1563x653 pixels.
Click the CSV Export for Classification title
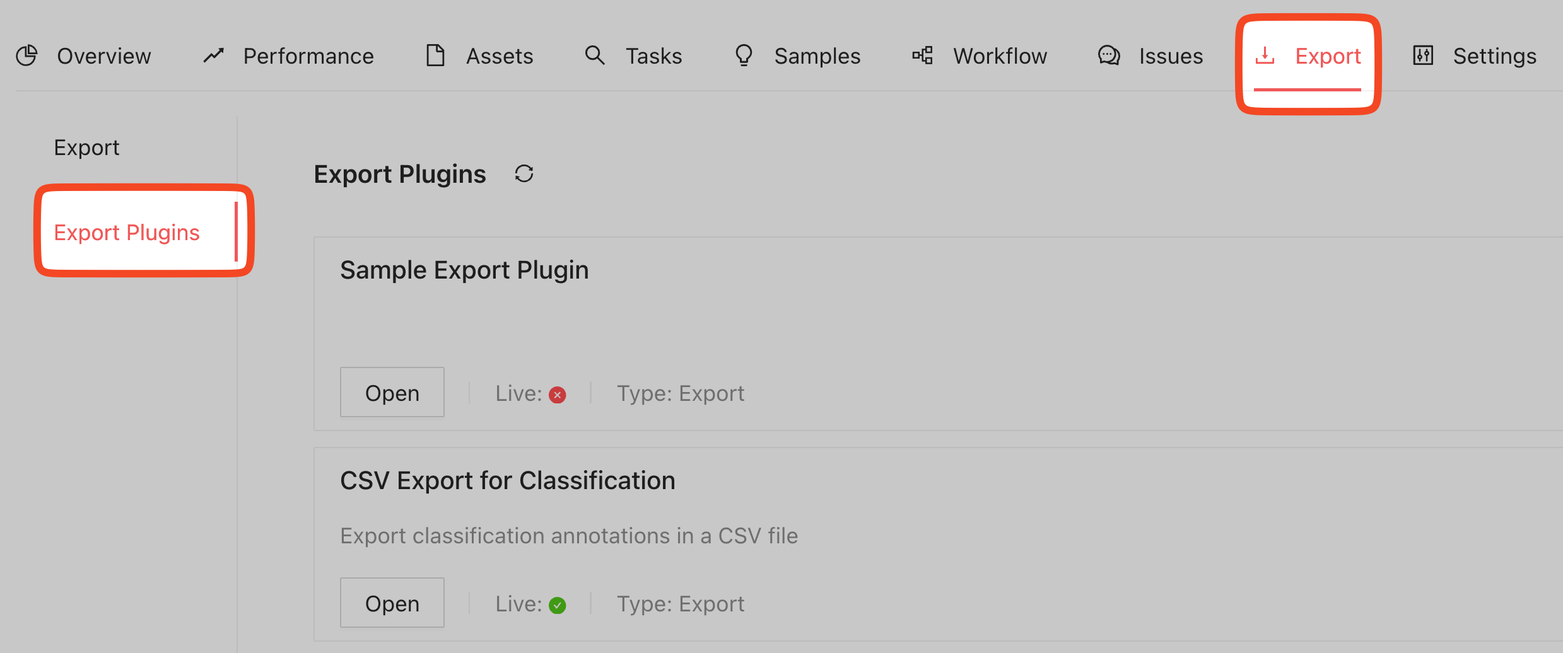pos(507,480)
